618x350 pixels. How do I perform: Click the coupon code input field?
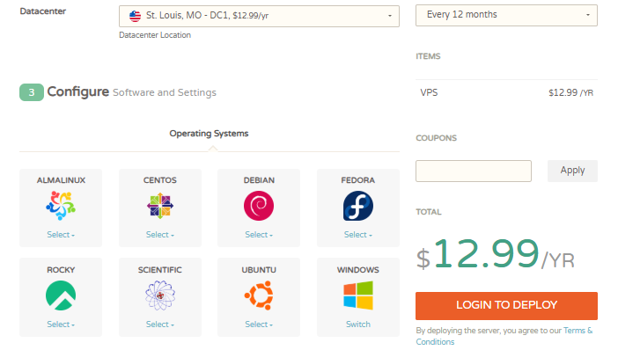pos(474,171)
